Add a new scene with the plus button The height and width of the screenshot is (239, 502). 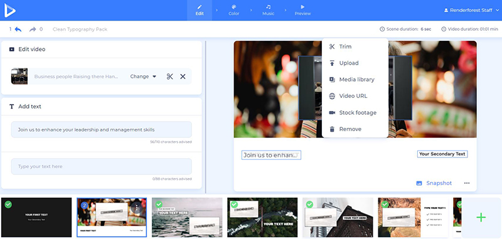[x=481, y=218]
